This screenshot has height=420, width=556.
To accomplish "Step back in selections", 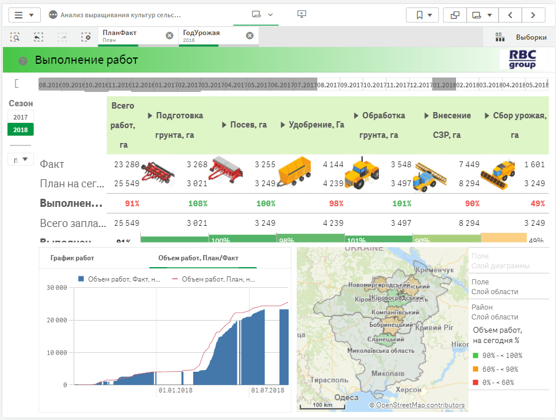I will pyautogui.click(x=39, y=37).
